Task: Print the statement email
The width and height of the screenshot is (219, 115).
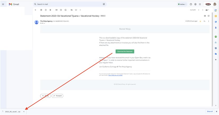Action: [205, 16]
